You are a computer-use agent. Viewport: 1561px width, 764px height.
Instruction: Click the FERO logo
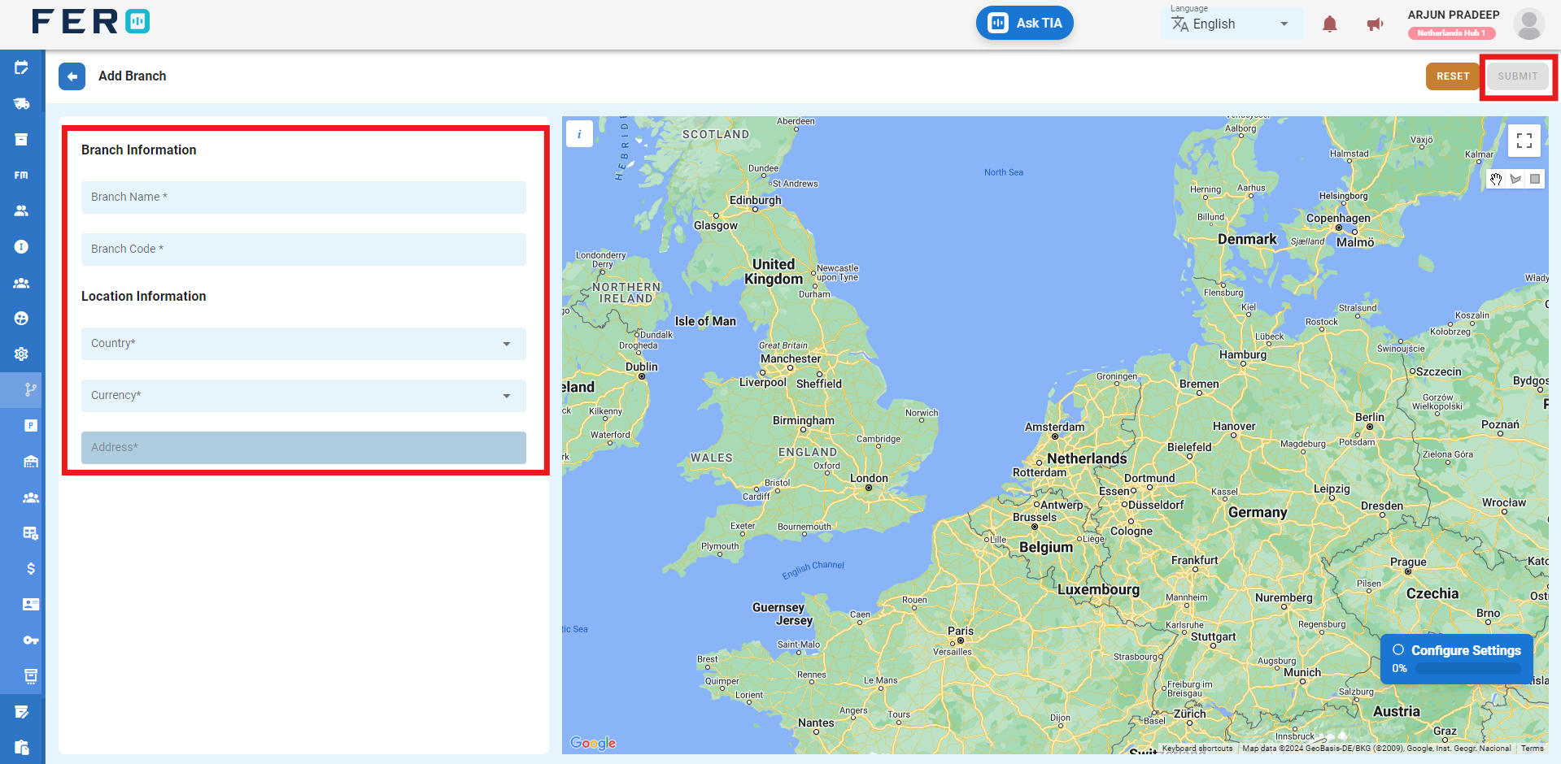tap(91, 22)
